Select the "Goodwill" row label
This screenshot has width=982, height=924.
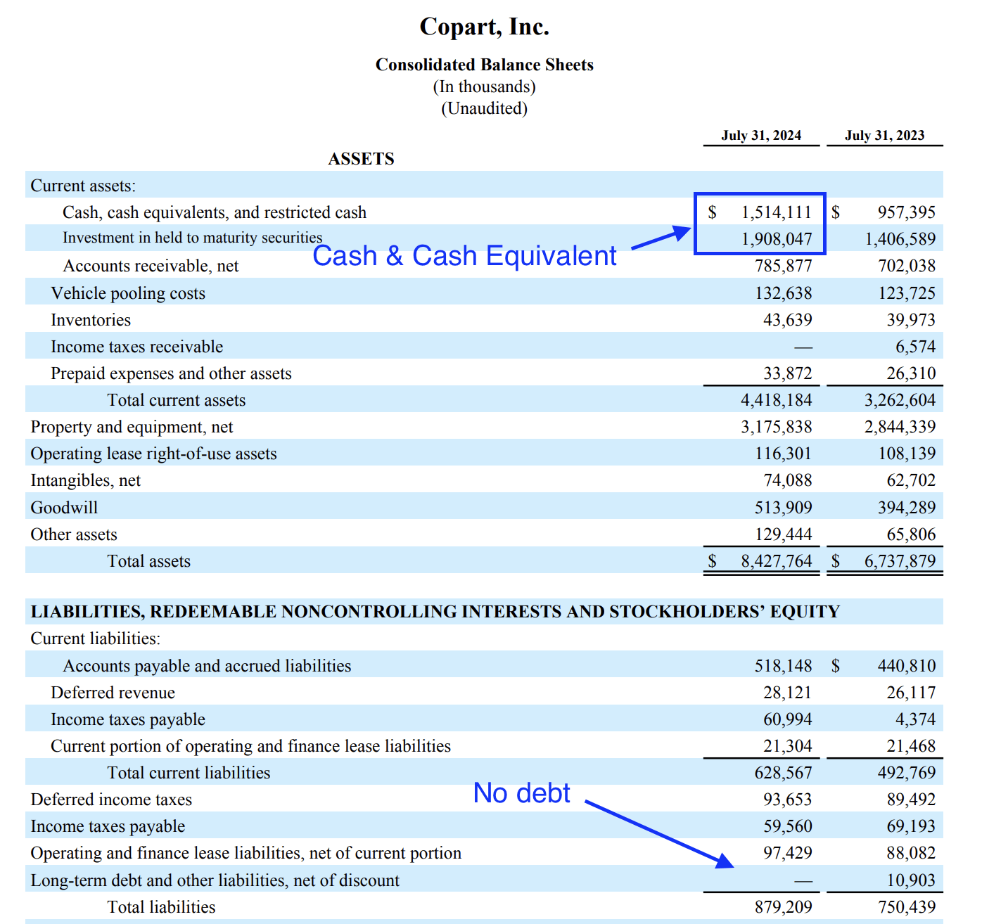(64, 508)
